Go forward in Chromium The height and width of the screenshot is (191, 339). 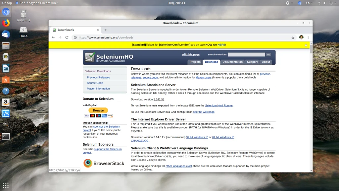[x=60, y=37]
